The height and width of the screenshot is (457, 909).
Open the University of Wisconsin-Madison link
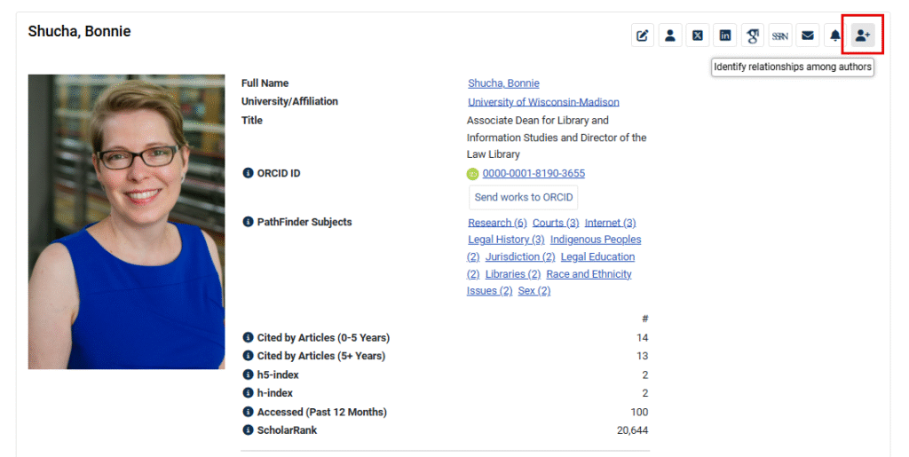543,102
